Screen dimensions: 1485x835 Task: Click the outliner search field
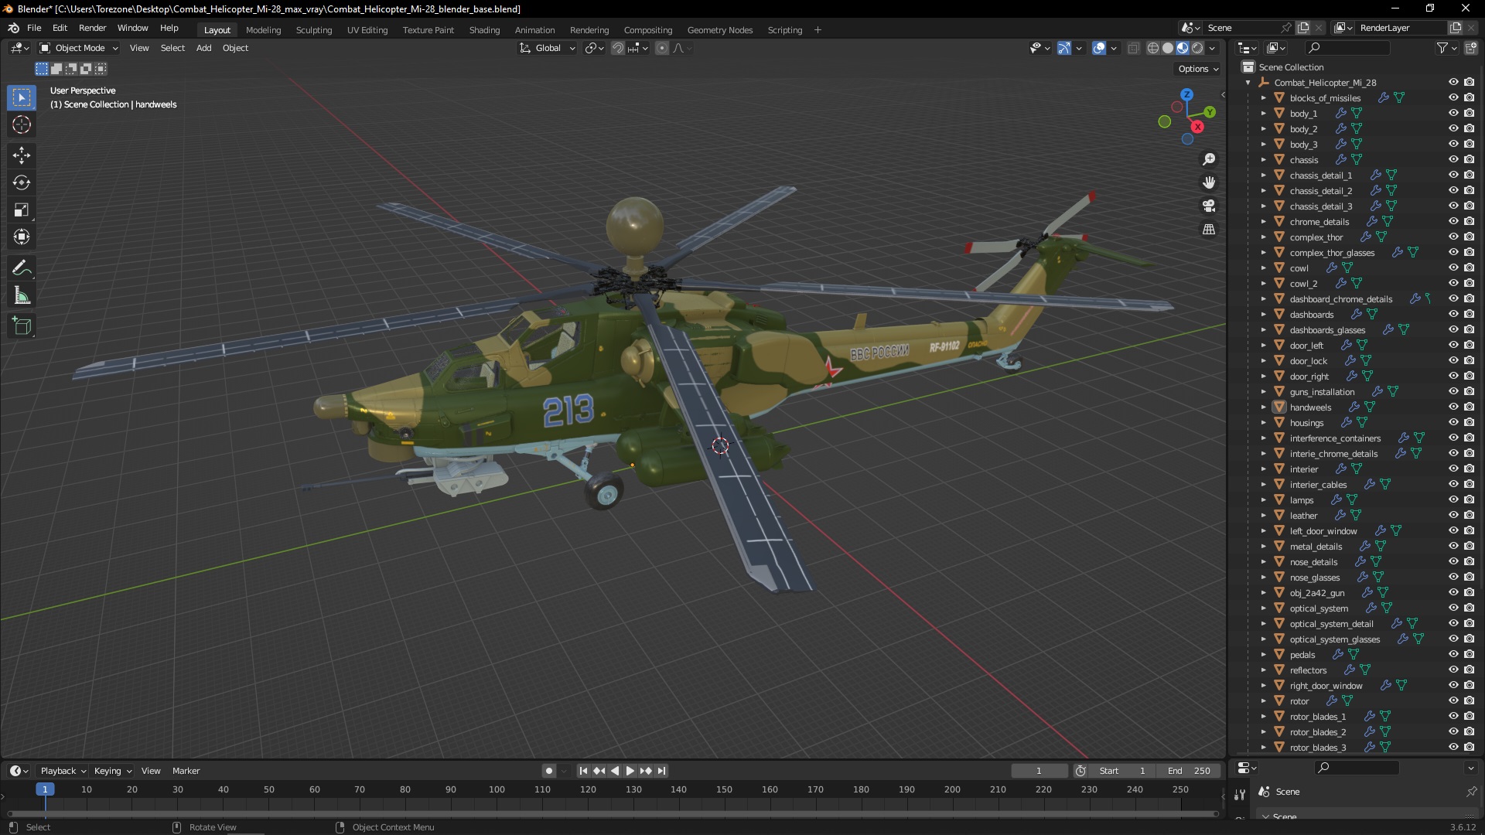(1347, 48)
